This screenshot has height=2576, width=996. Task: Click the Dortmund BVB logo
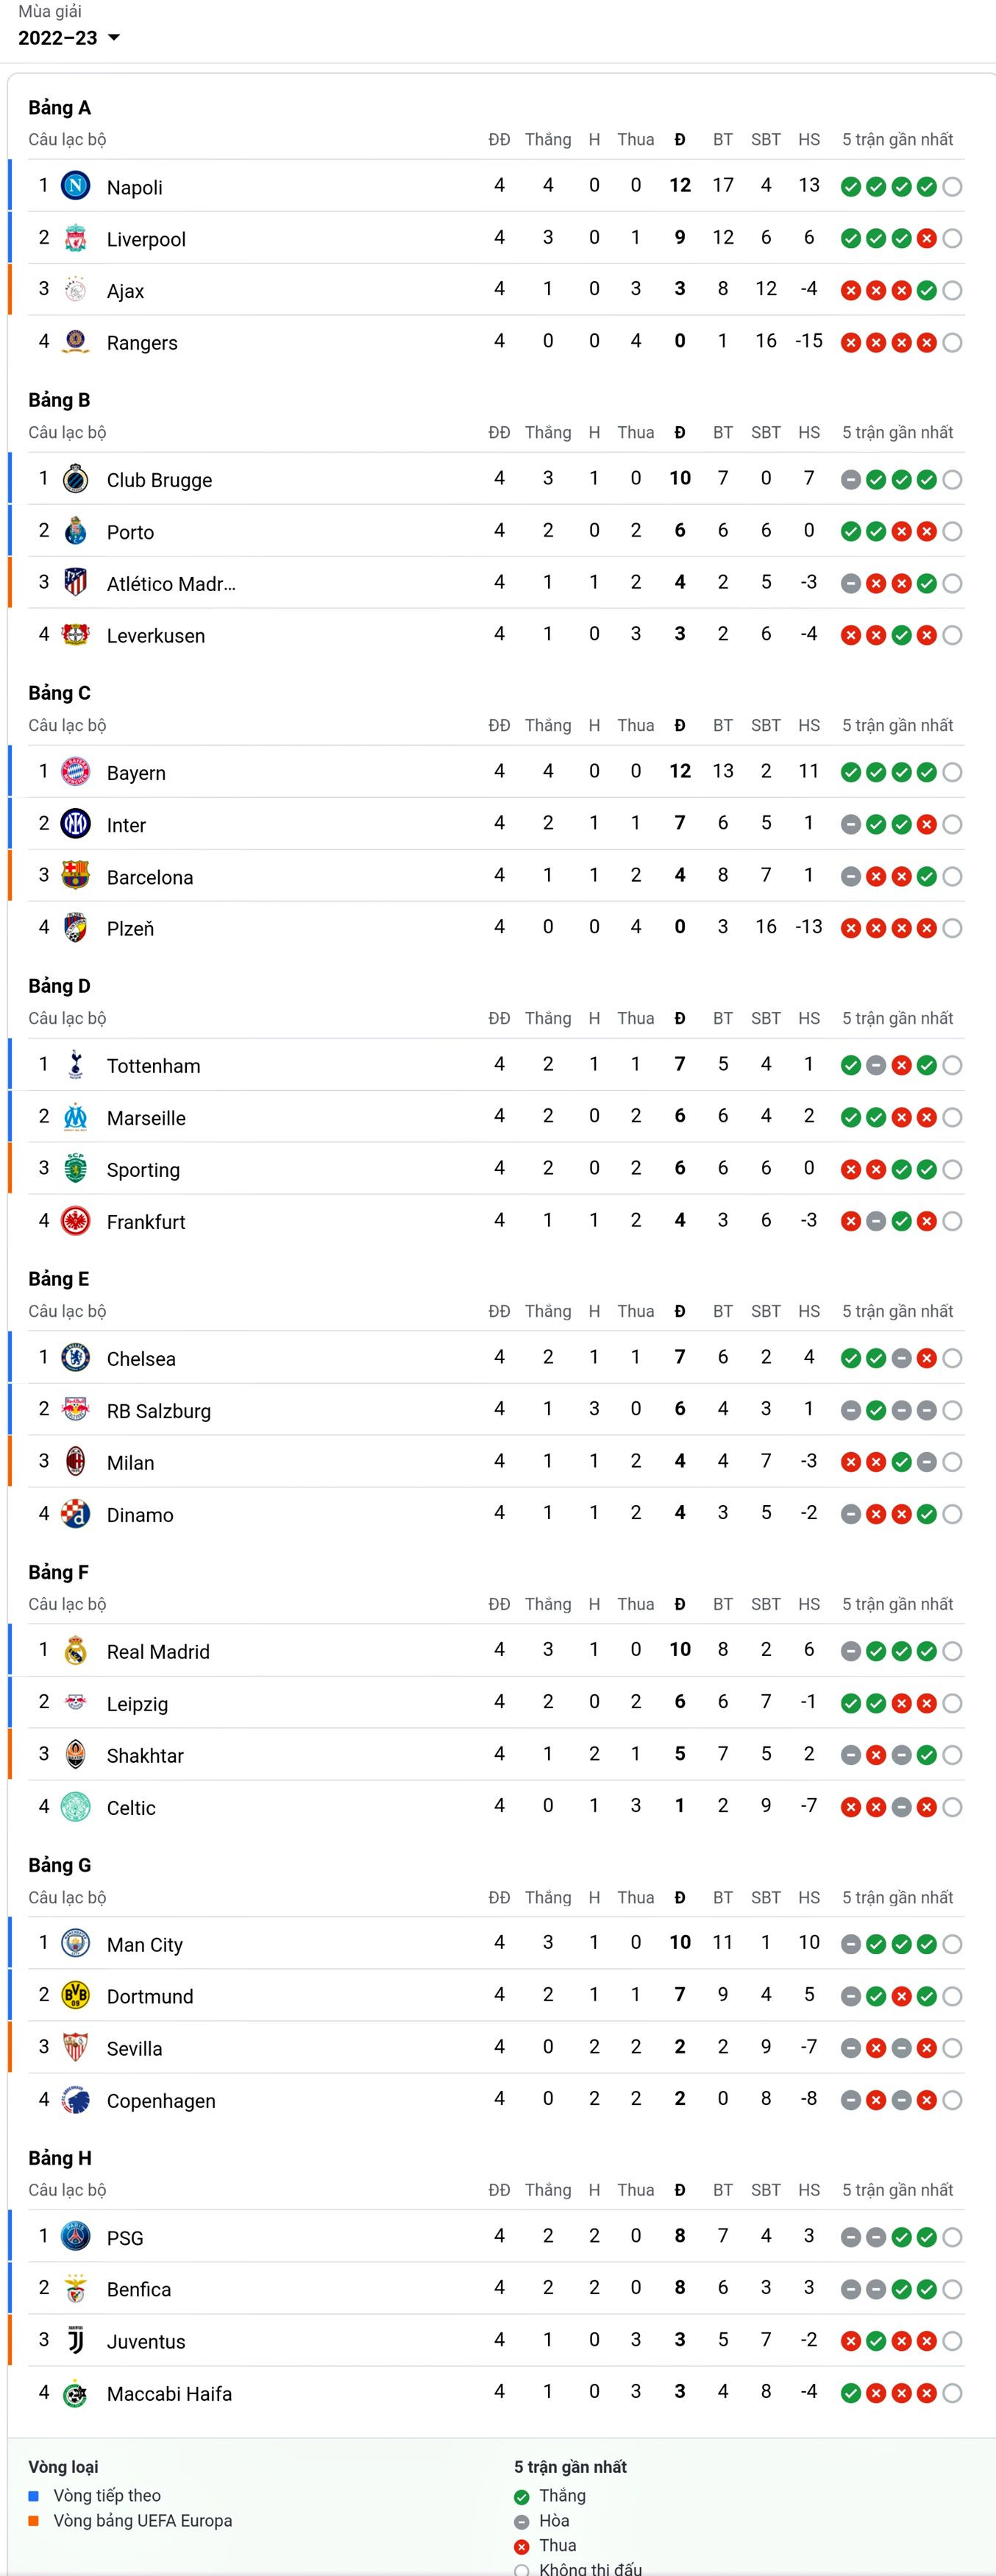76,1995
